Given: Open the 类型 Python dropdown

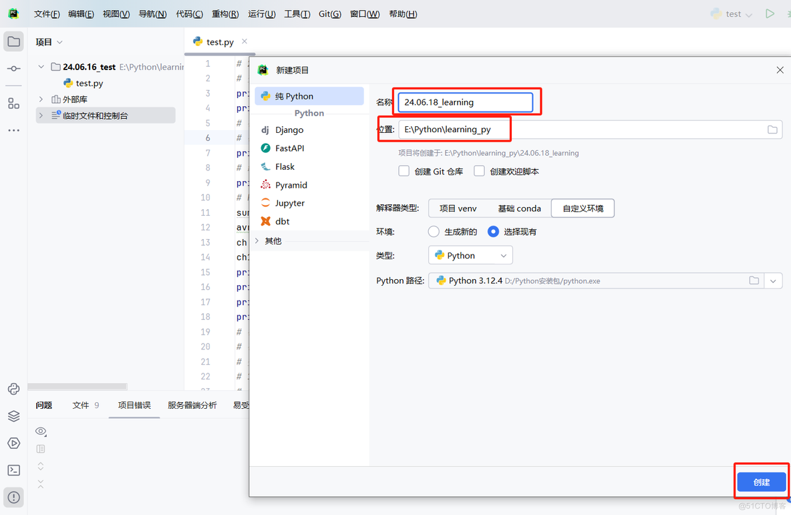Looking at the screenshot, I should point(470,255).
